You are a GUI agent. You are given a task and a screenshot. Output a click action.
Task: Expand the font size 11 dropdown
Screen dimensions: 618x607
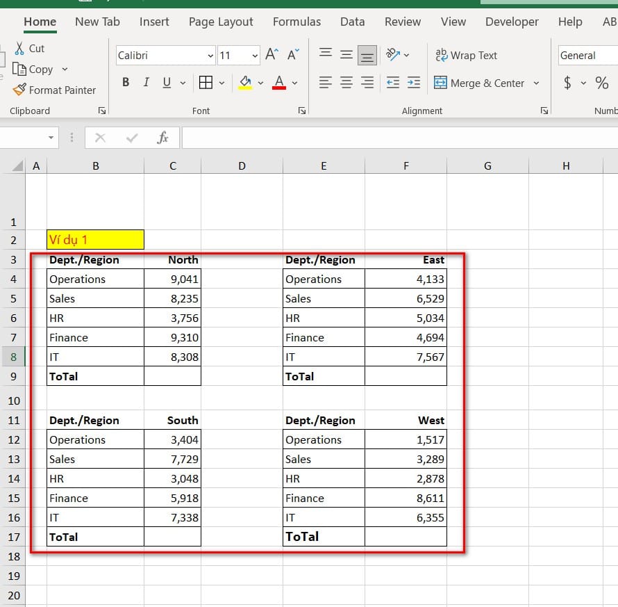(255, 56)
